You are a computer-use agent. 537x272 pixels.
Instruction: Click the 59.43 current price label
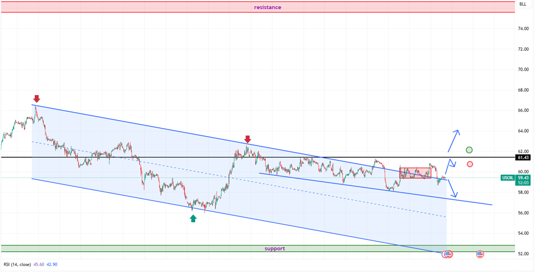tap(523, 177)
